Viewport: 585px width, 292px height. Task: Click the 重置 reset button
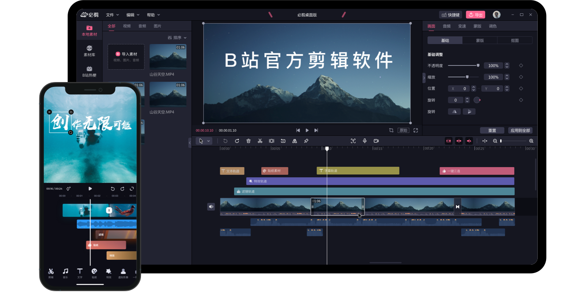[492, 131]
